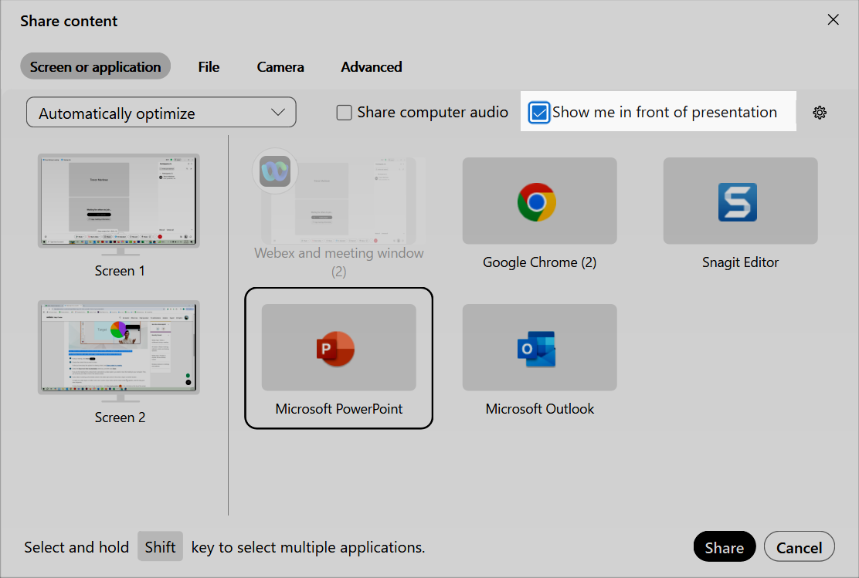Select the Google Chrome application icon
This screenshot has height=578, width=859.
[537, 202]
